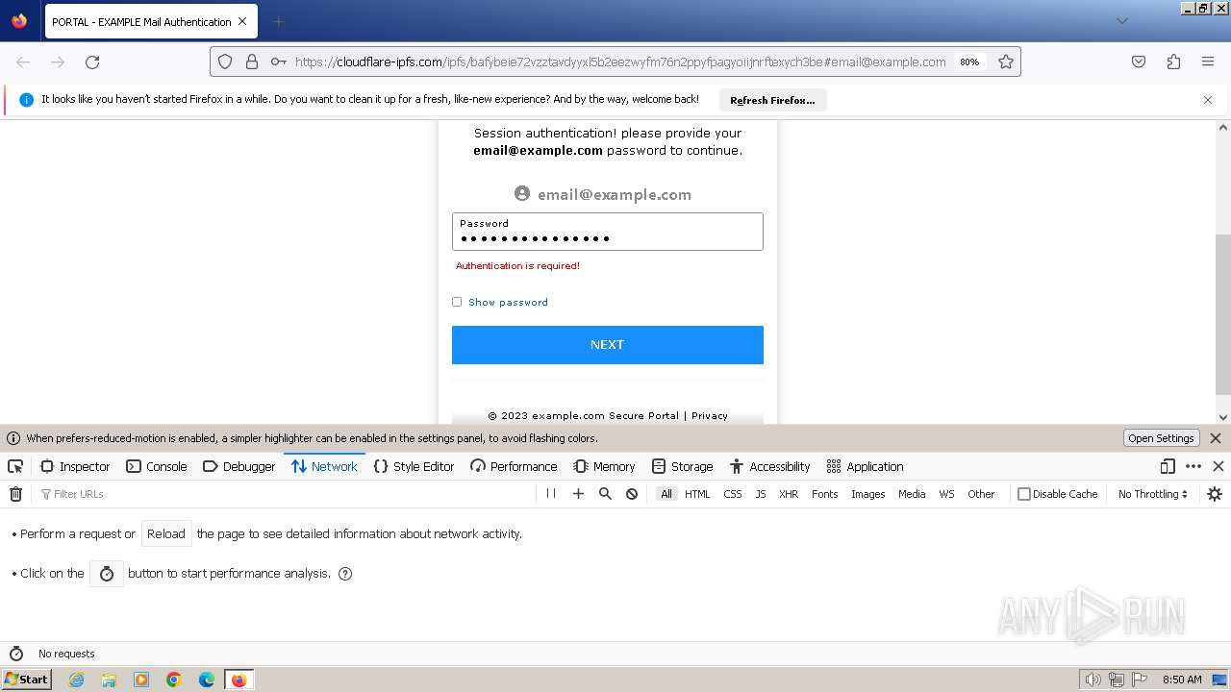Click the key permissions icon in the URL bar
The image size is (1231, 692).
pyautogui.click(x=278, y=62)
